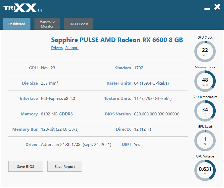This screenshot has width=224, height=188.
Task: Click the Sapphire PULSE card title
Action: click(x=117, y=40)
